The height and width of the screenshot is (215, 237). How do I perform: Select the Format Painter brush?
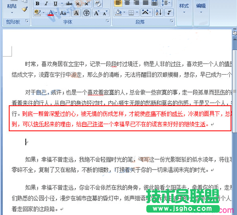tap(25, 9)
